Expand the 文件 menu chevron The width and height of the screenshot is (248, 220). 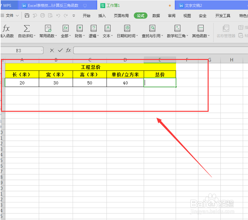pyautogui.click(x=17, y=16)
